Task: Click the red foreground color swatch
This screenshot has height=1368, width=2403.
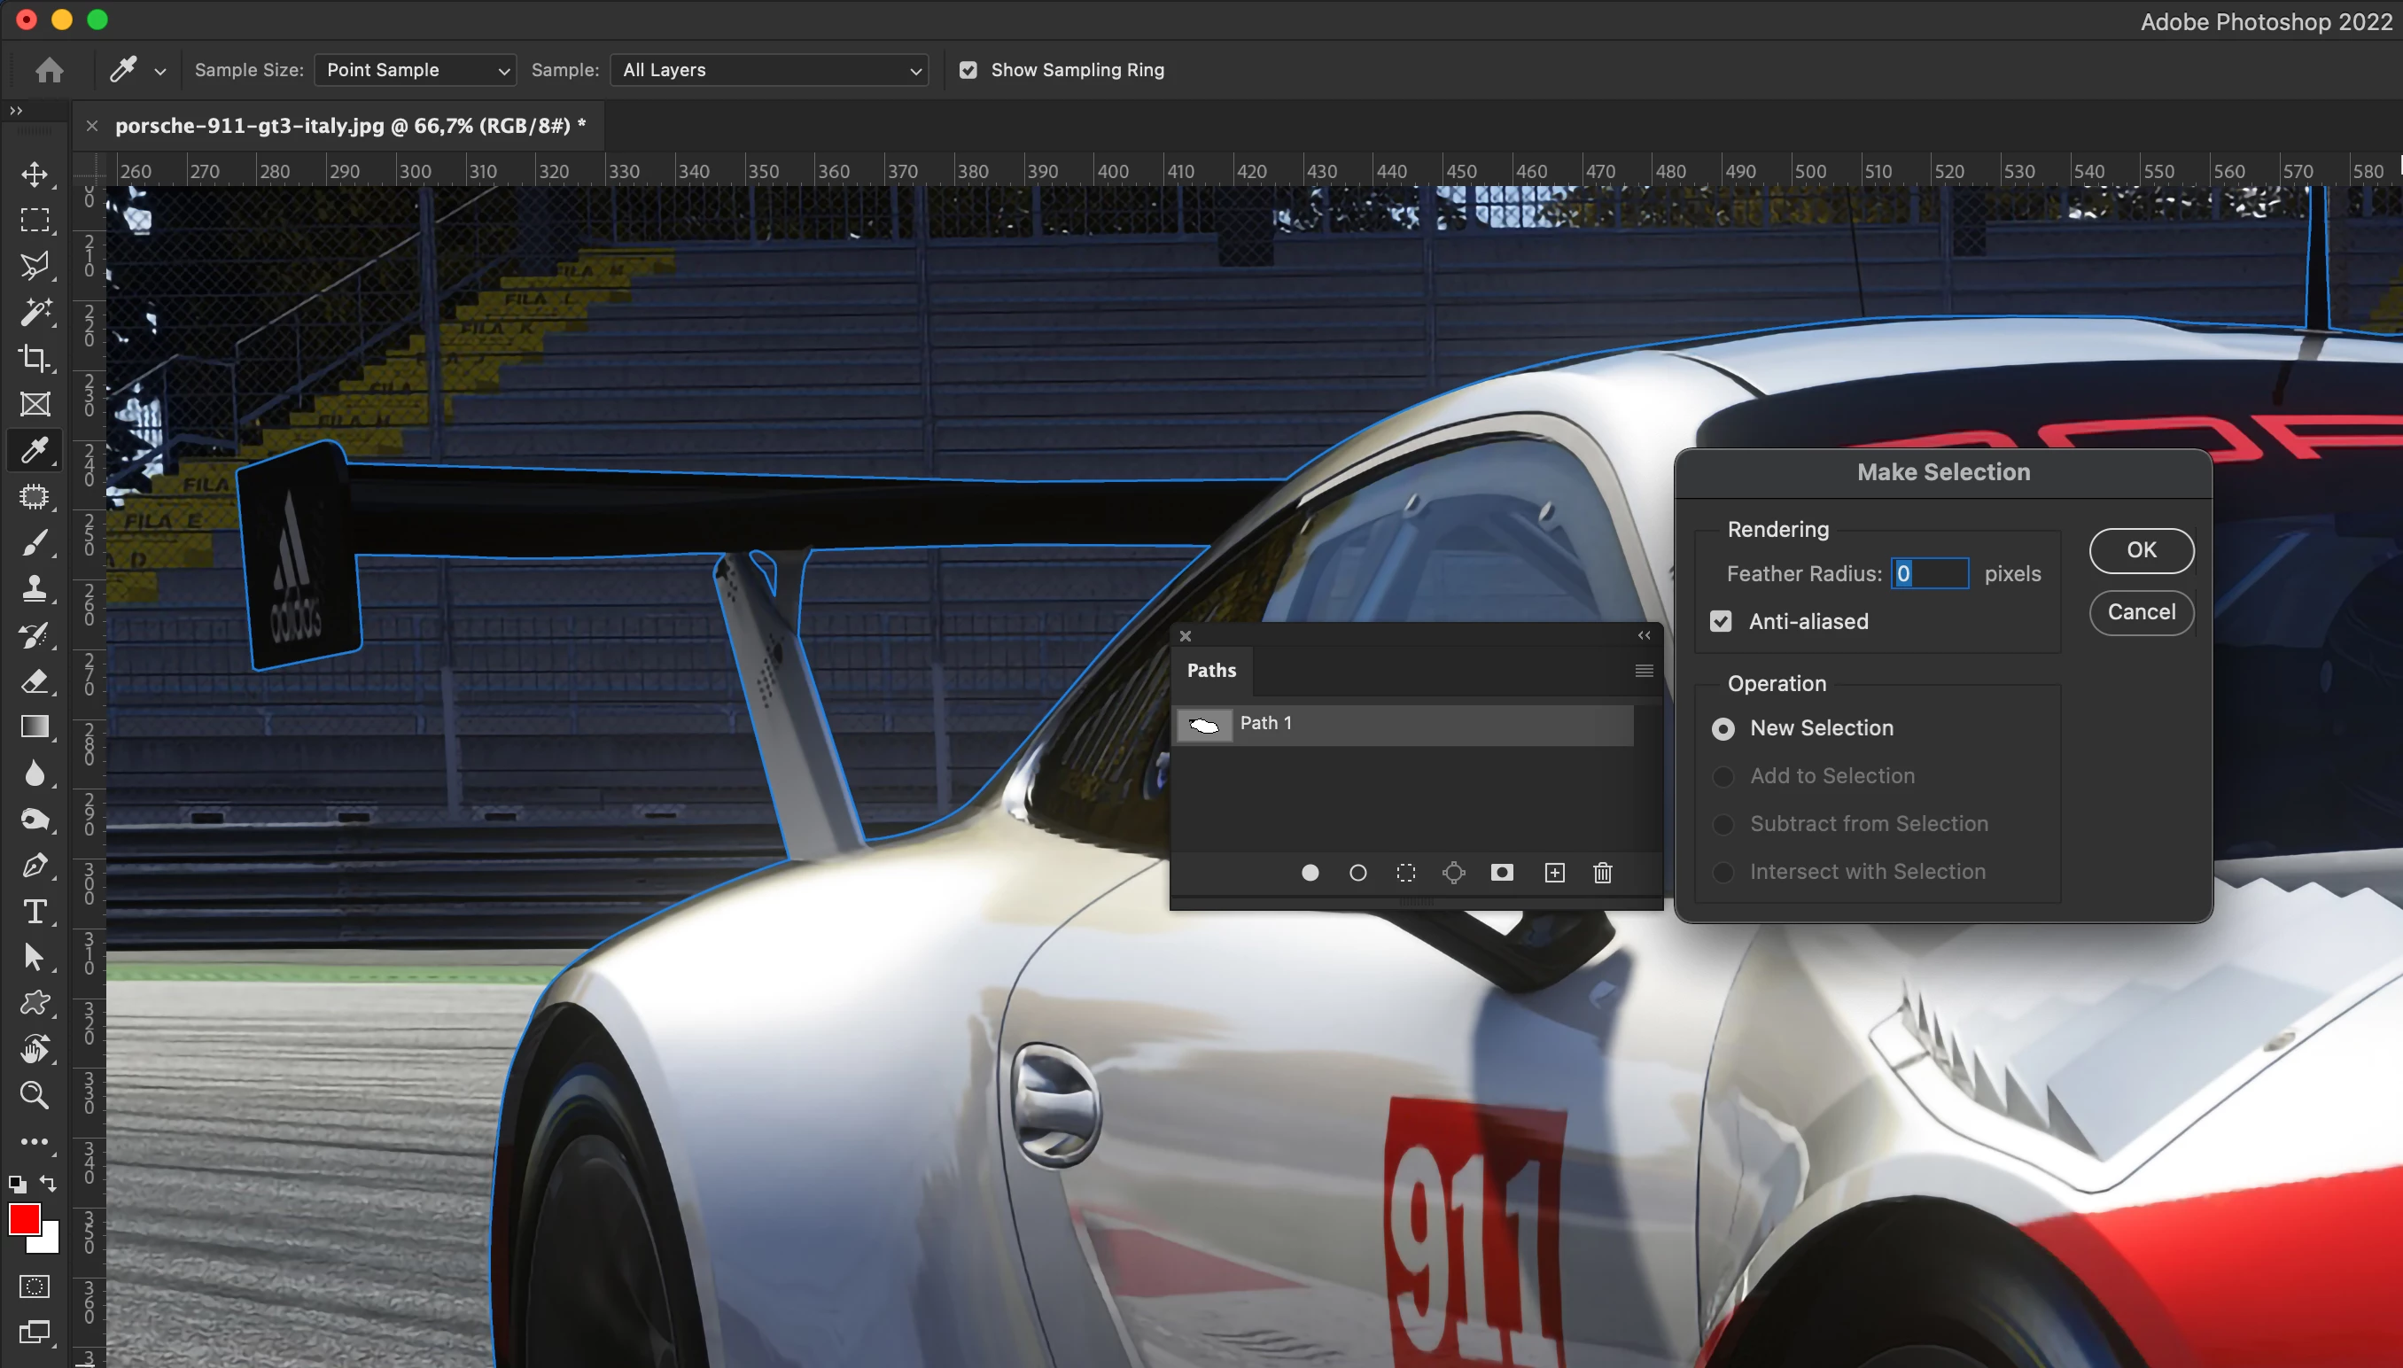Action: point(24,1219)
